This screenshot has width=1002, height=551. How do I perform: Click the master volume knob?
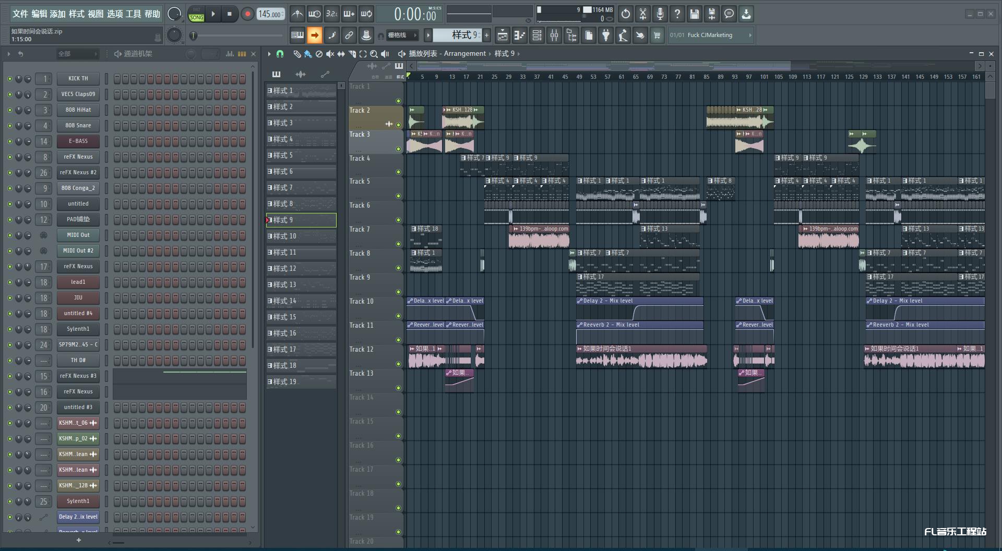tap(174, 14)
